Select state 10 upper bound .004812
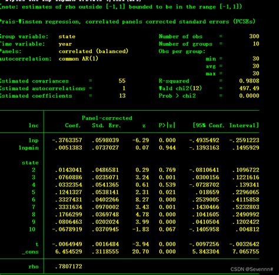The width and height of the screenshot is (279, 275). click(247, 229)
